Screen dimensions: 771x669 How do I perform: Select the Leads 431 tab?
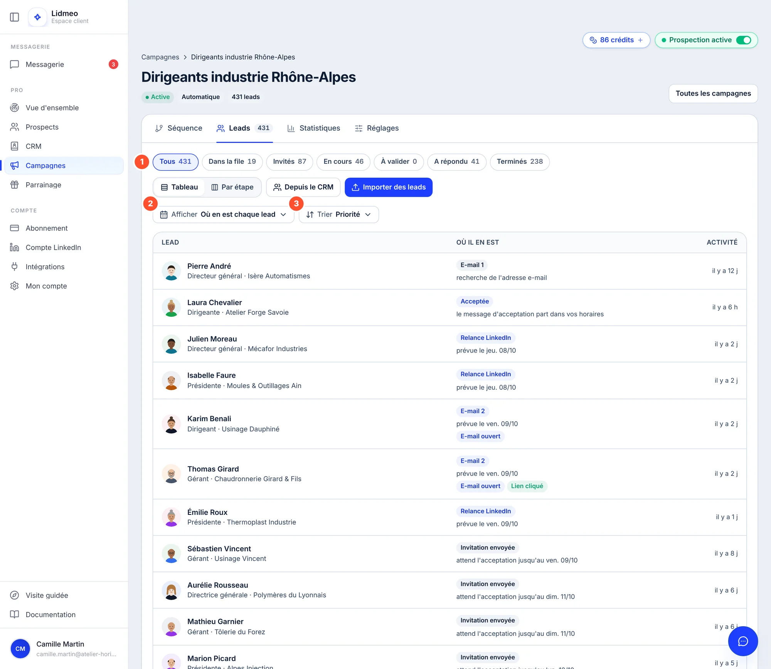(x=244, y=128)
